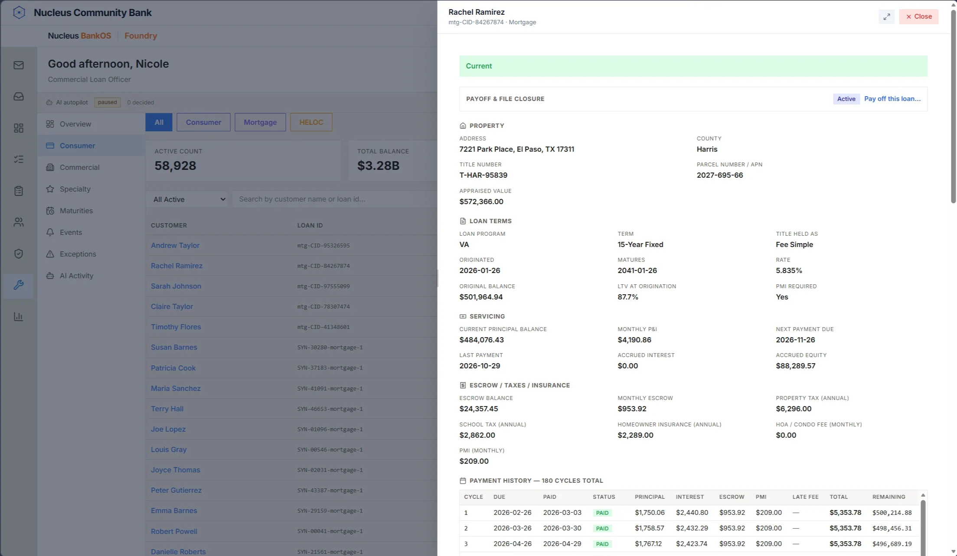
Task: Expand the loan detail panel to full screen
Action: coord(887,16)
